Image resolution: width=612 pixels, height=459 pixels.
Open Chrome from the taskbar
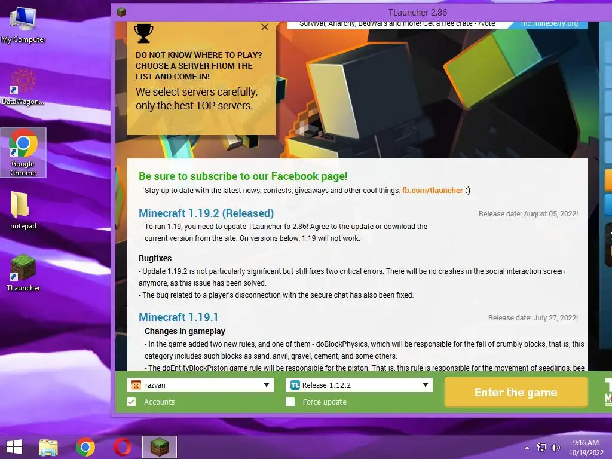tap(85, 447)
